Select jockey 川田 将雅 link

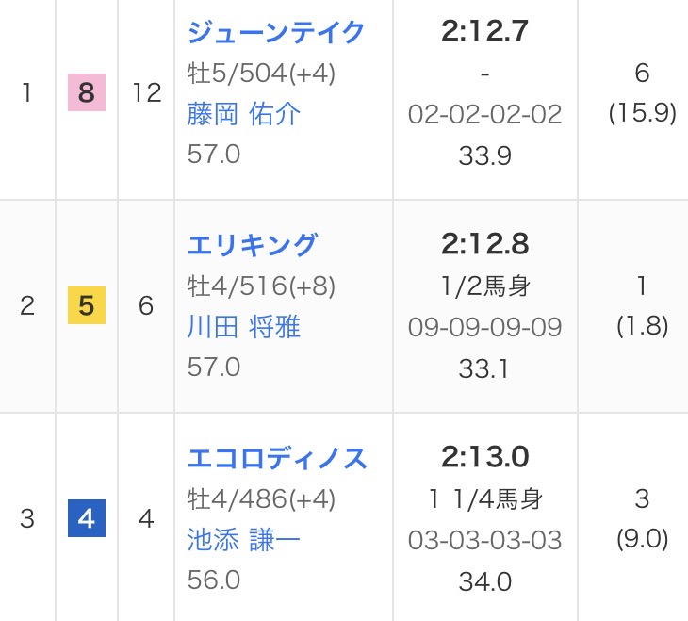pos(244,327)
